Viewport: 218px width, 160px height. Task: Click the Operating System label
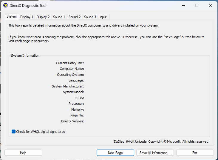tap(70, 75)
